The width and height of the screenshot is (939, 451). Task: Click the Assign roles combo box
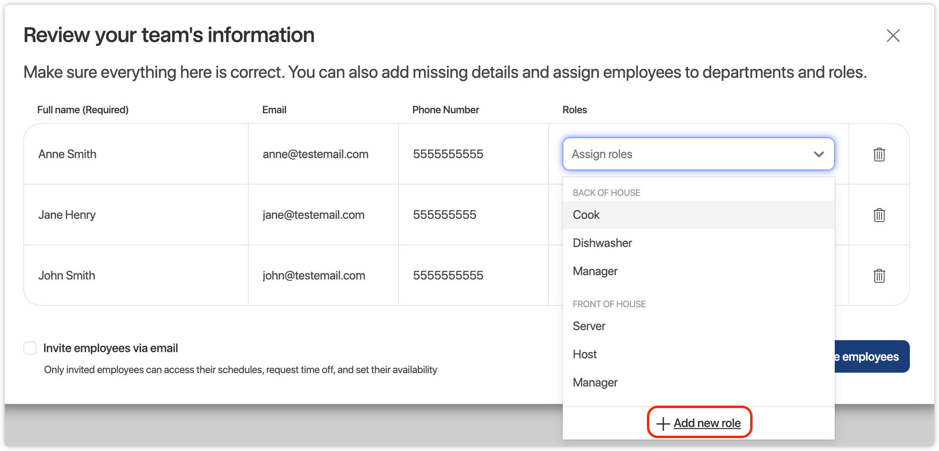688,154
